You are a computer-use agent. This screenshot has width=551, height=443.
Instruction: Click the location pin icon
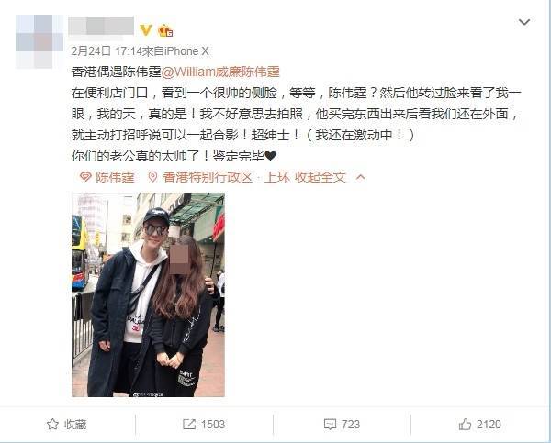tap(152, 177)
